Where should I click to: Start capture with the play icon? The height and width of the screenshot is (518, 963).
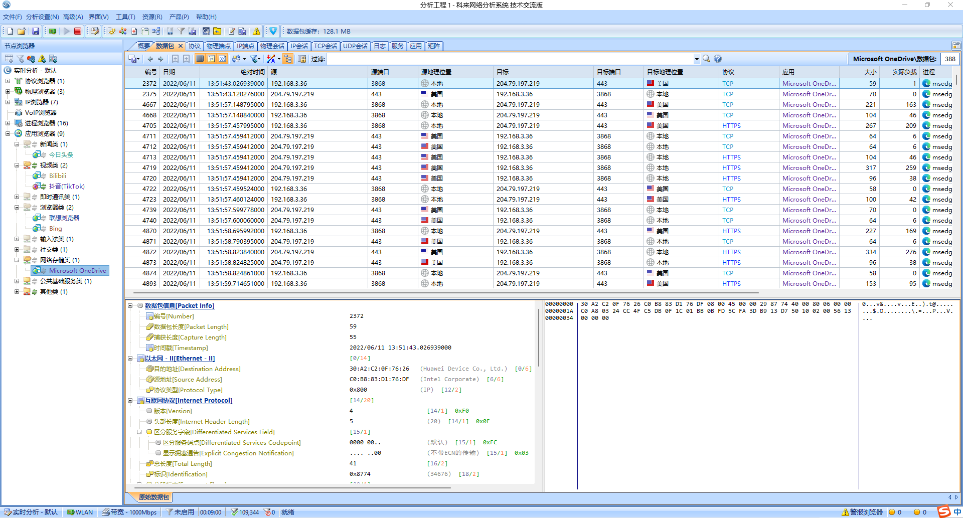click(66, 31)
